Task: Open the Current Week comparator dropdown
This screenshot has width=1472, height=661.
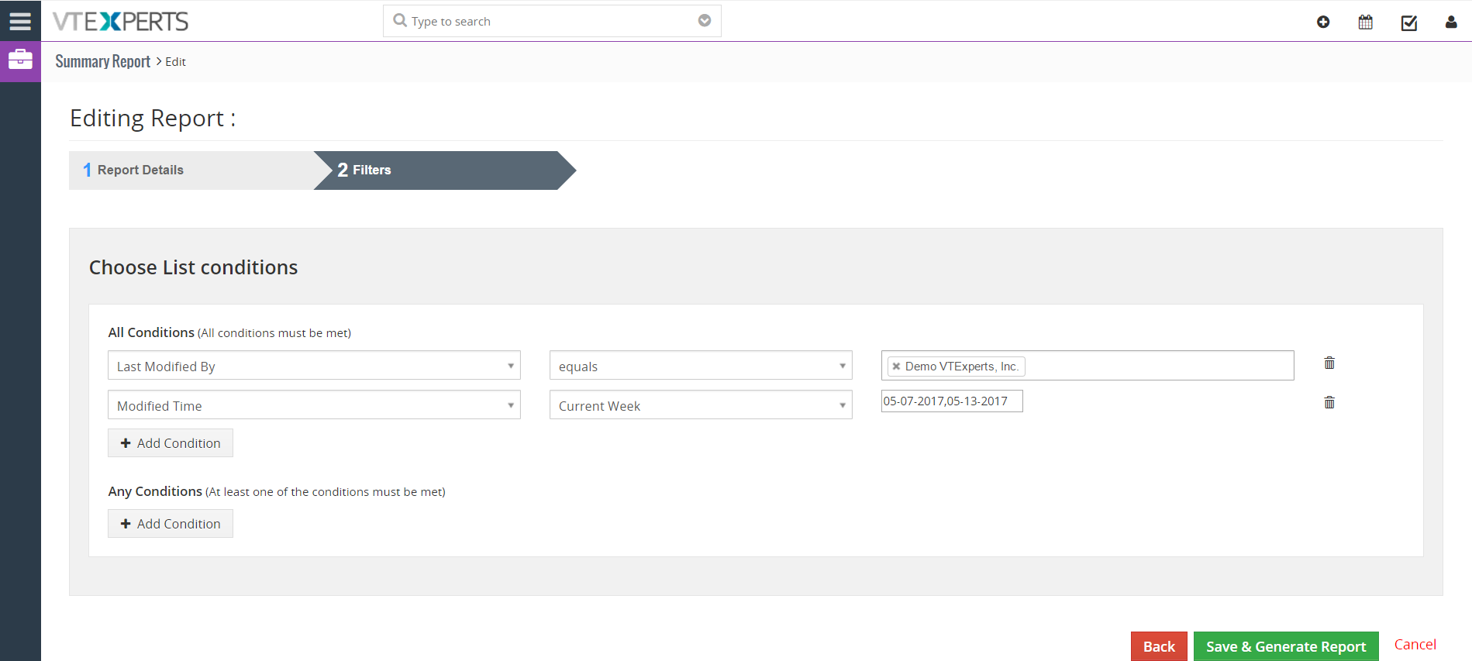Action: [x=701, y=405]
